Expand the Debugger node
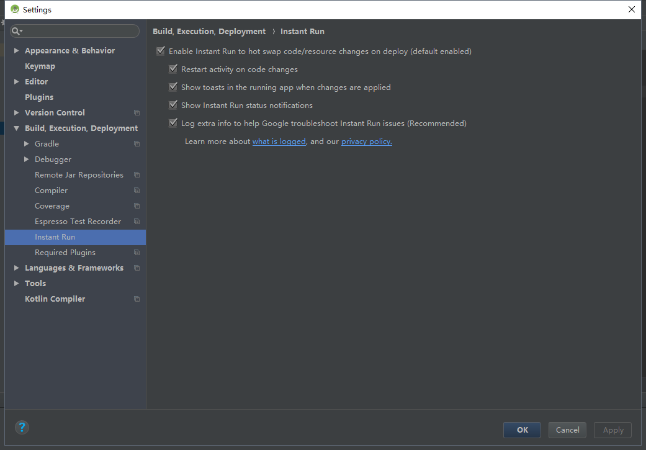646x450 pixels. pyautogui.click(x=26, y=159)
